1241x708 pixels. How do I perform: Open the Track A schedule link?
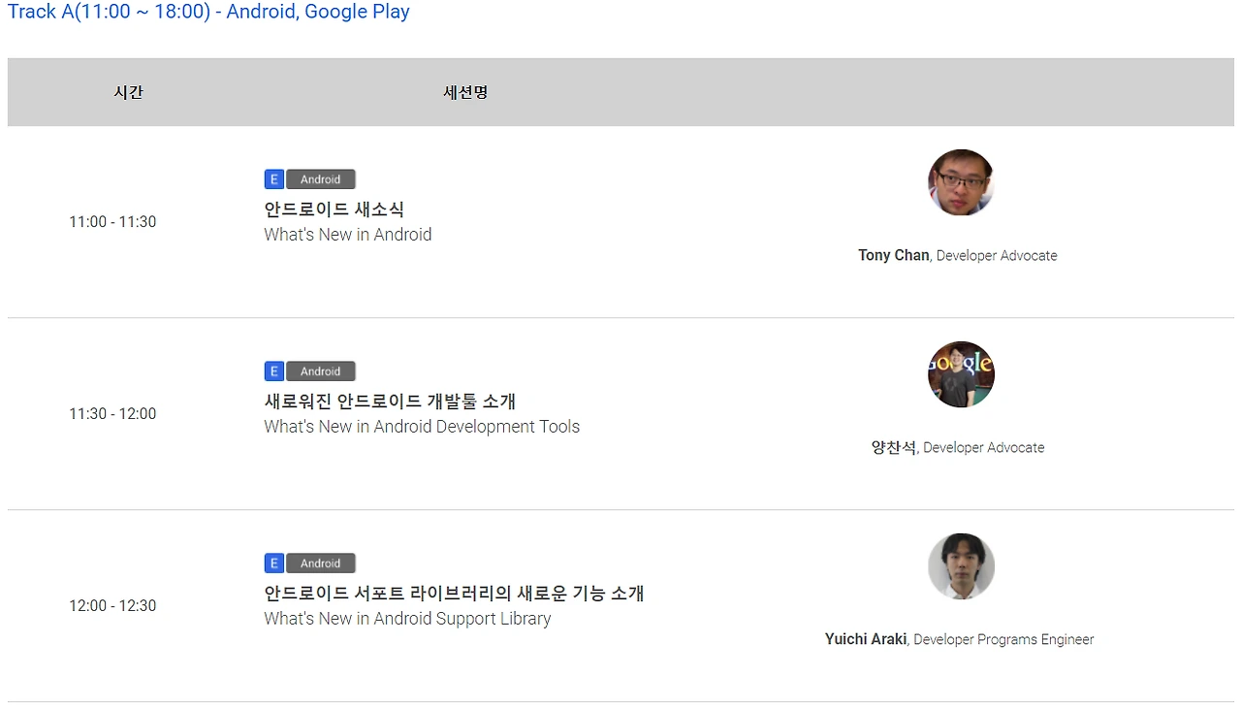[x=208, y=12]
